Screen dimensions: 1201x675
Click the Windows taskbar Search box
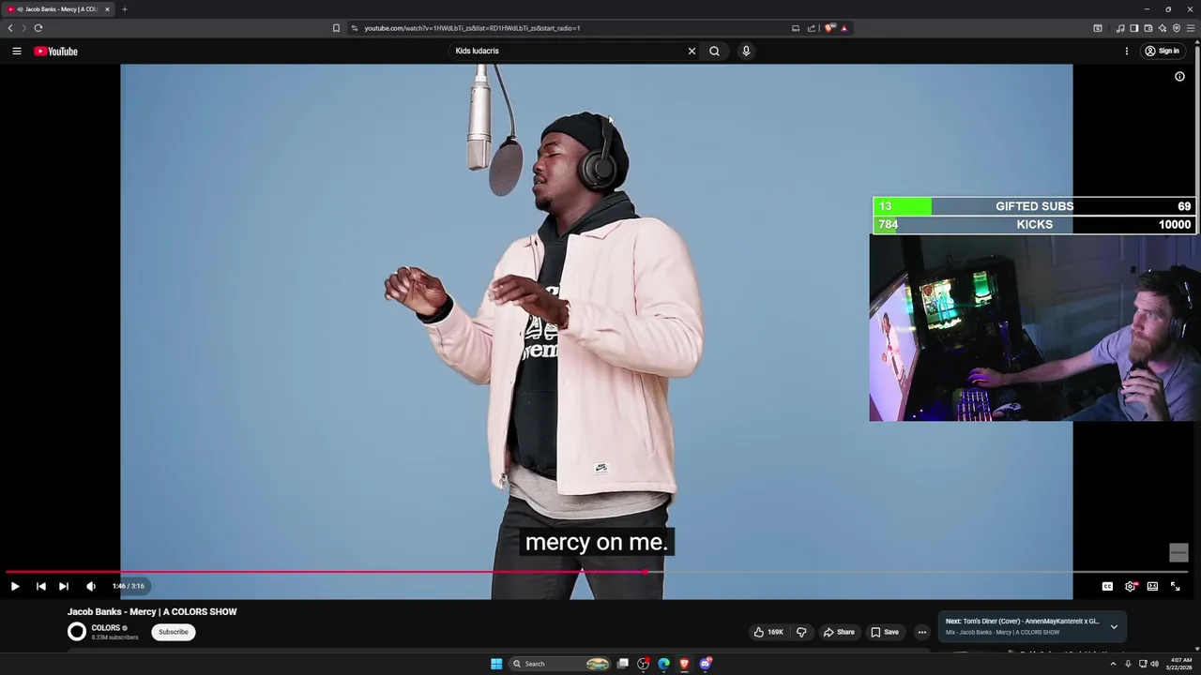(561, 664)
